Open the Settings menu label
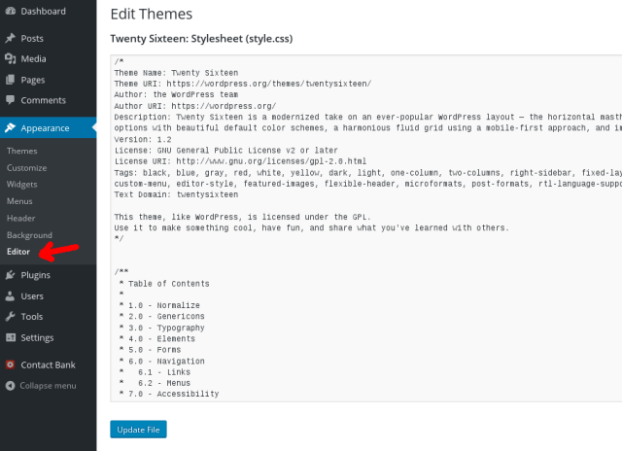 coord(37,338)
